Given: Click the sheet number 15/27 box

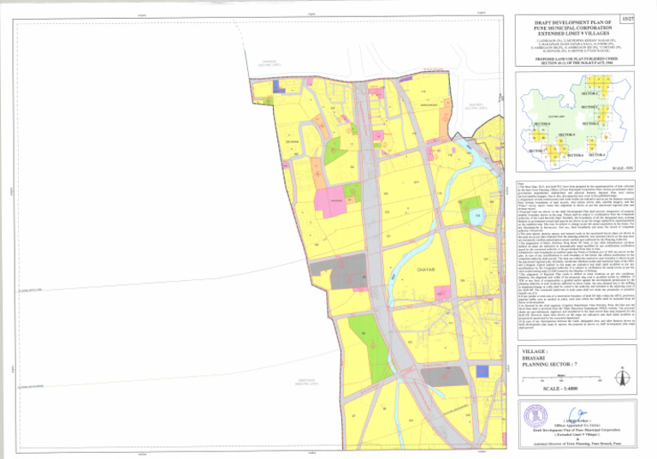Looking at the screenshot, I should click(x=628, y=20).
